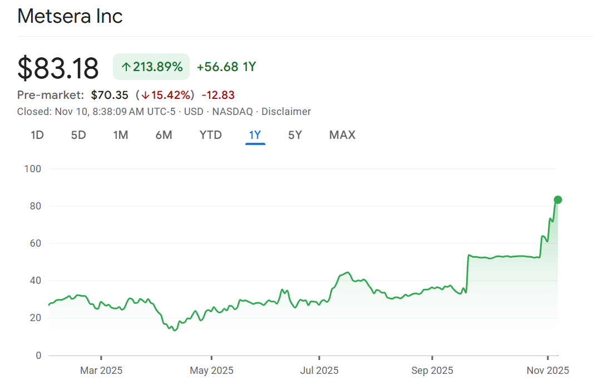Viewport: 593px width, 390px height.
Task: Click the Metsera Inc title
Action: click(x=70, y=16)
